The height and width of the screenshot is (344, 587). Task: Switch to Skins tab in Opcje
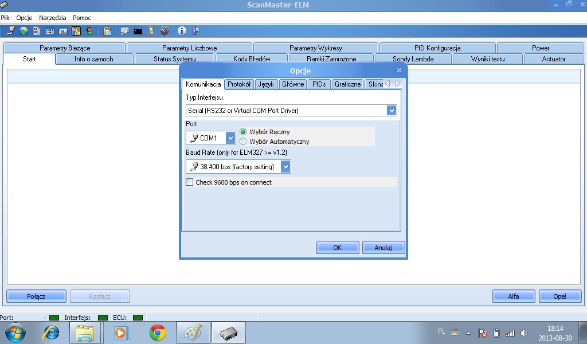(x=375, y=84)
